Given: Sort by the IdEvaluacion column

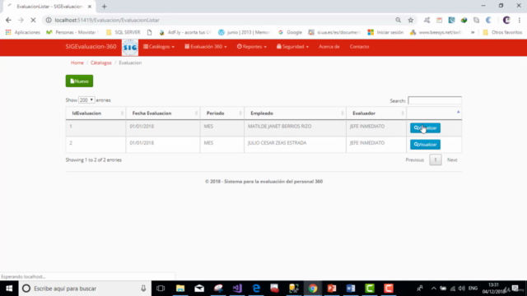Looking at the screenshot, I should pos(96,113).
